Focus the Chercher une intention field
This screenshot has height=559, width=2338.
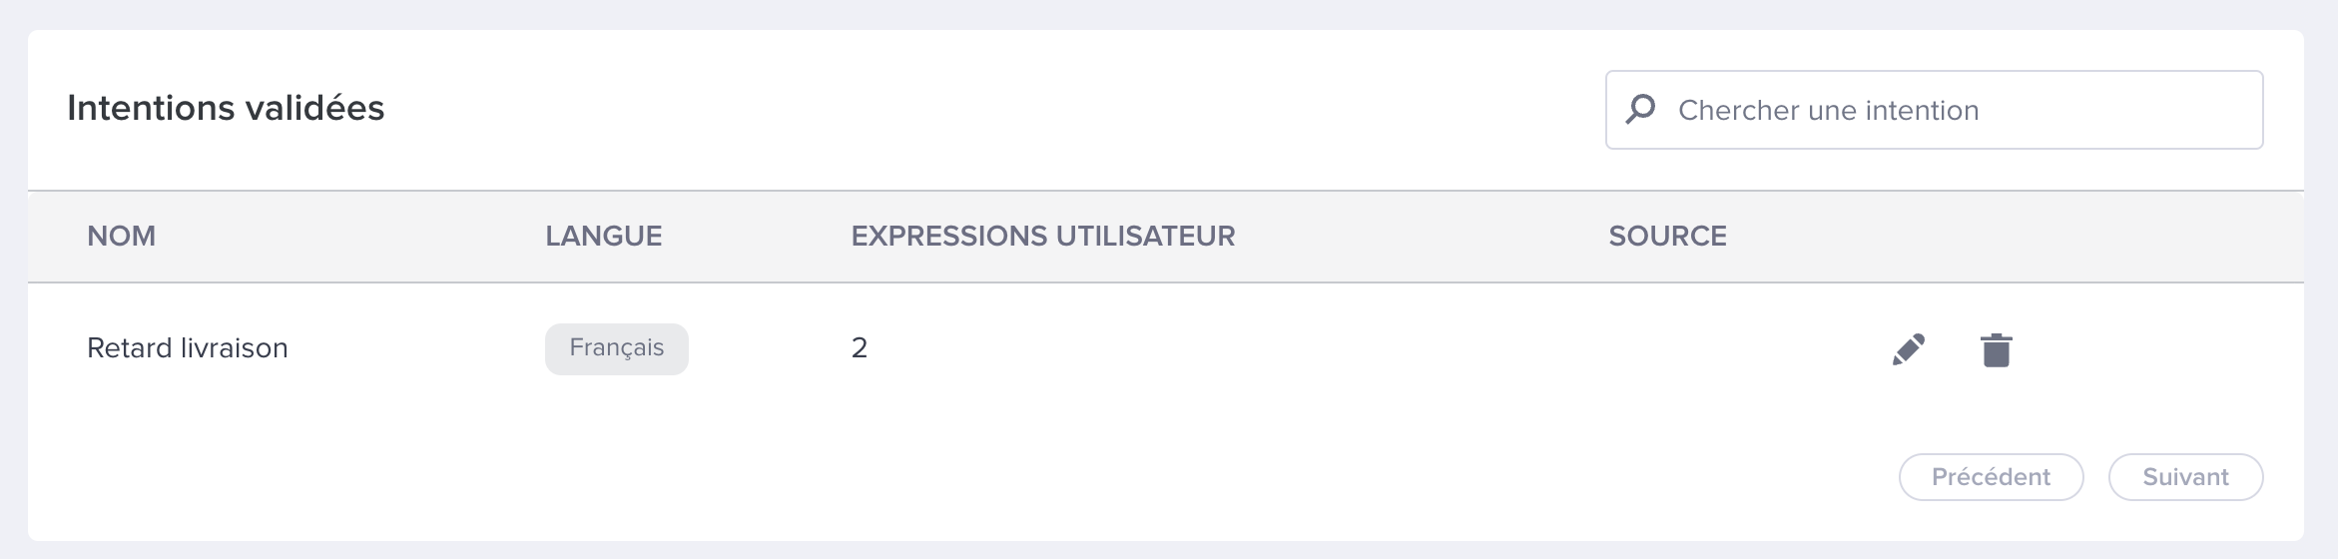(1934, 110)
